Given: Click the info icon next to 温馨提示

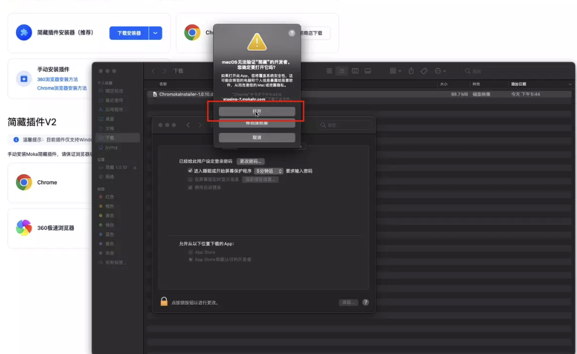Looking at the screenshot, I should coord(16,140).
